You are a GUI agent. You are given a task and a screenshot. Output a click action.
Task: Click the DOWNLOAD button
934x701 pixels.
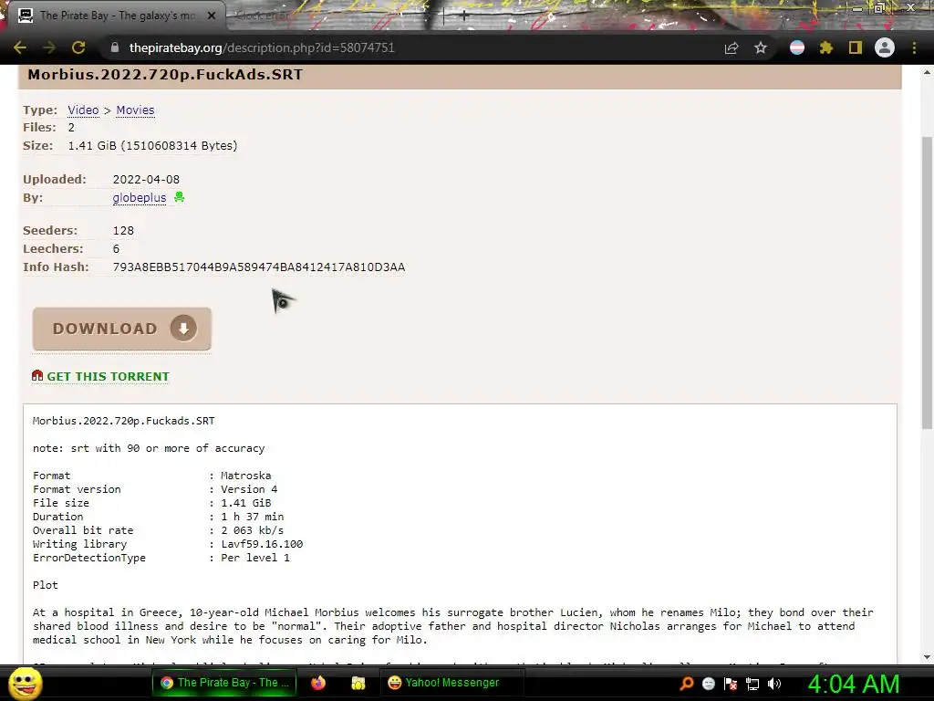122,329
